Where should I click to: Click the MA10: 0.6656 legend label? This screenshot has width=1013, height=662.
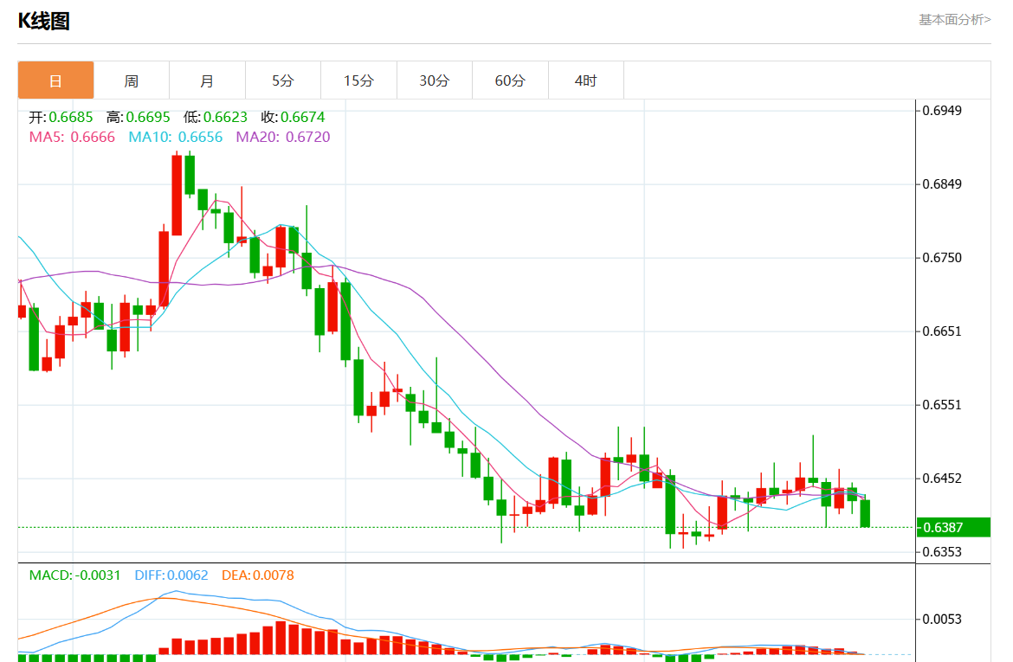tap(175, 137)
